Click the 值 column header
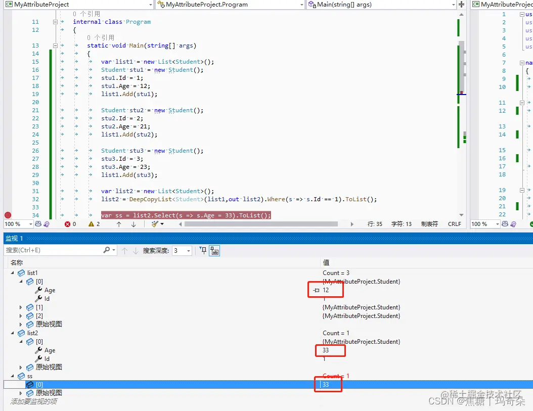This screenshot has height=411, width=533. 326,262
